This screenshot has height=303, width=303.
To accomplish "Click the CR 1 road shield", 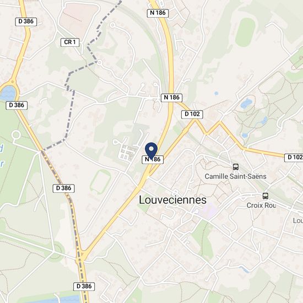I will [70, 42].
